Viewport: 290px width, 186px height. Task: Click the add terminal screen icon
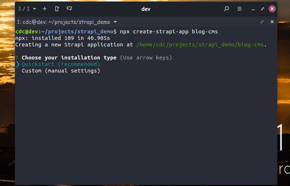69,8
